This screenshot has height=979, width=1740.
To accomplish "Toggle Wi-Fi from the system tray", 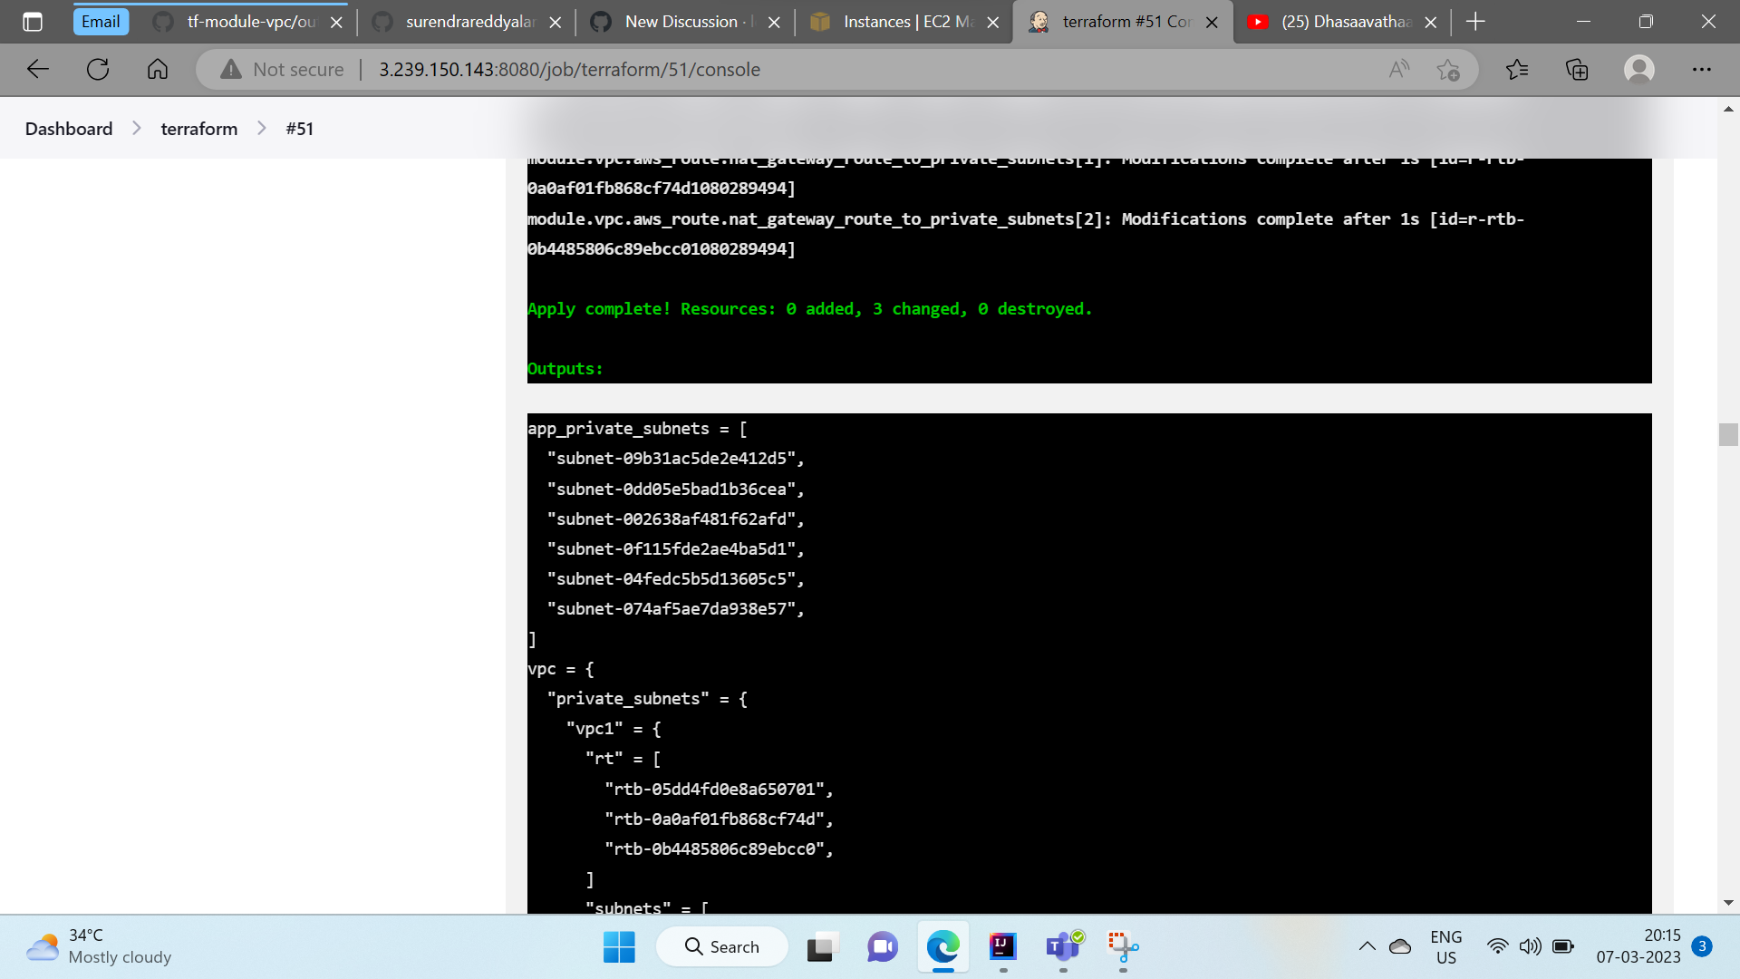I will tap(1498, 946).
